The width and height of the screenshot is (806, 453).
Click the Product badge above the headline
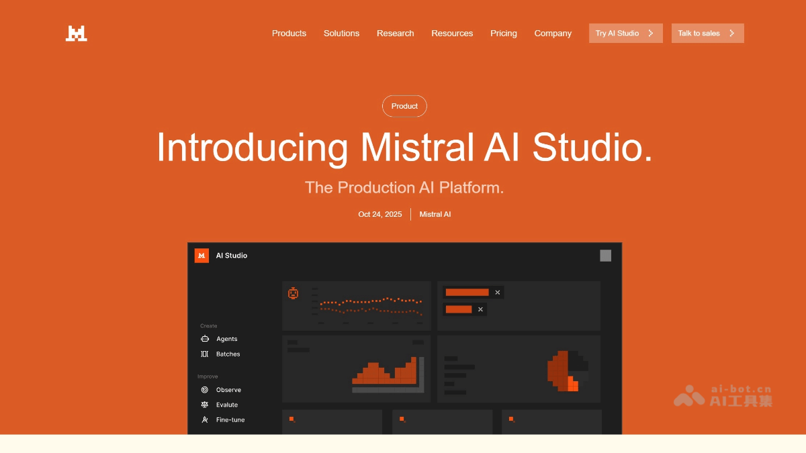[404, 106]
